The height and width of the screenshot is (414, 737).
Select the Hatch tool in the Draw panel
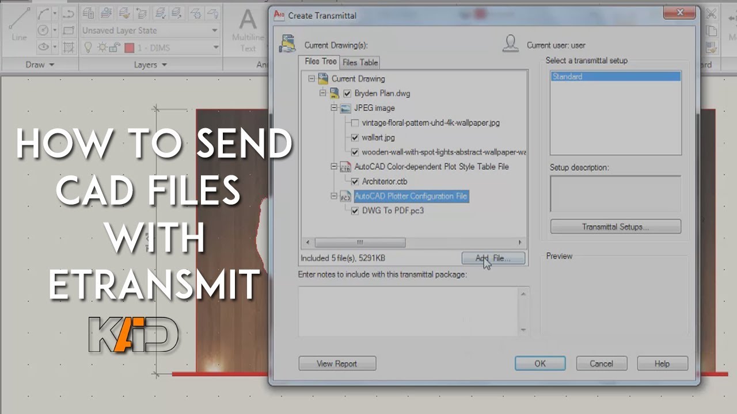[69, 47]
